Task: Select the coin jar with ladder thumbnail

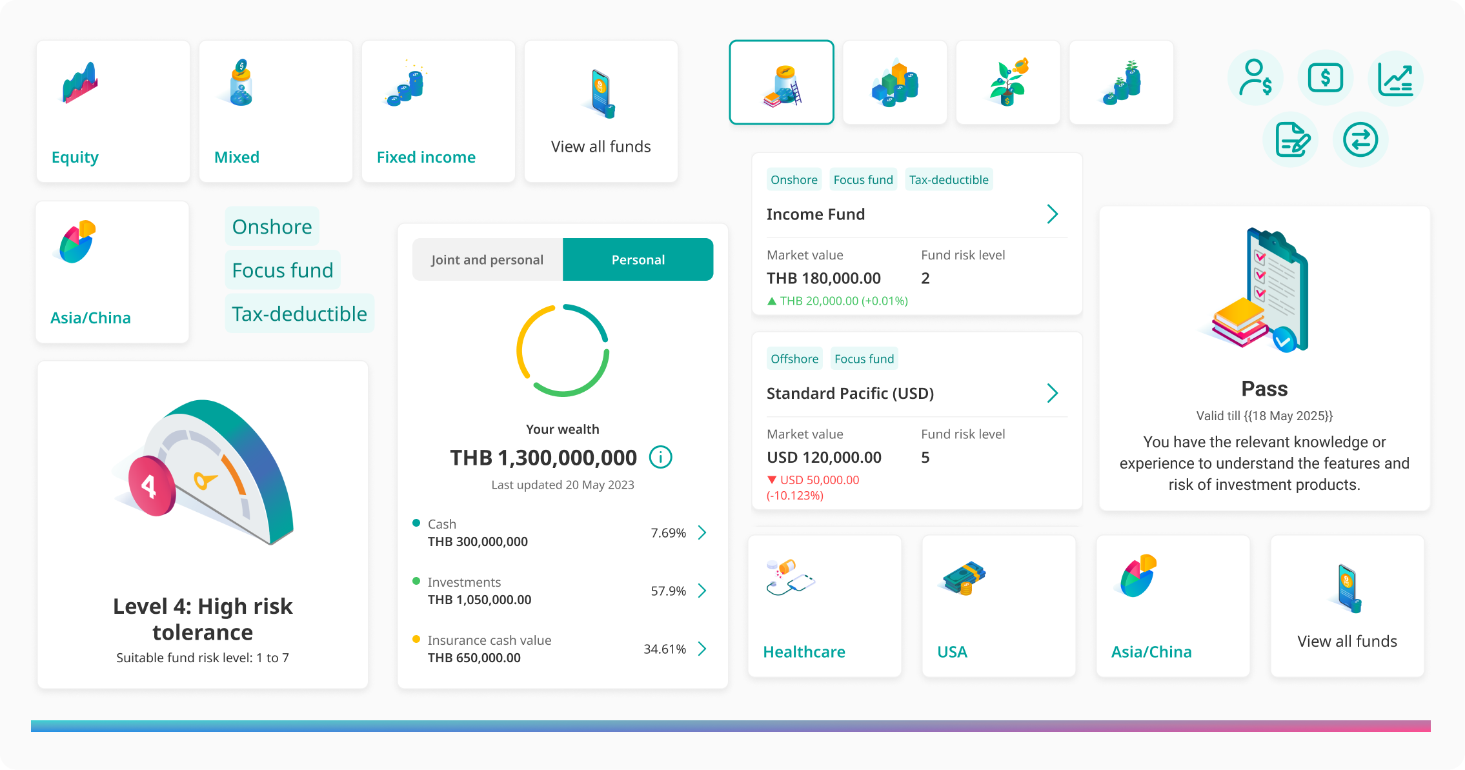Action: click(x=782, y=83)
